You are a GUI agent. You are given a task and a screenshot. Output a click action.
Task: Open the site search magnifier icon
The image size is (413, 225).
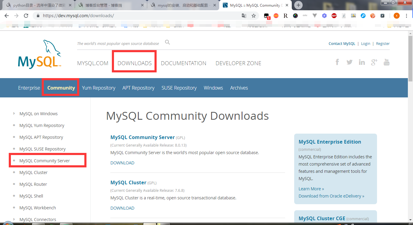(x=167, y=42)
